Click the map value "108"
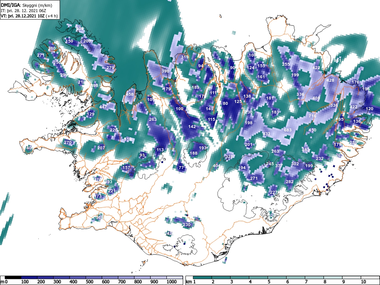Viewport: 380px width, 285px height. tap(252, 55)
